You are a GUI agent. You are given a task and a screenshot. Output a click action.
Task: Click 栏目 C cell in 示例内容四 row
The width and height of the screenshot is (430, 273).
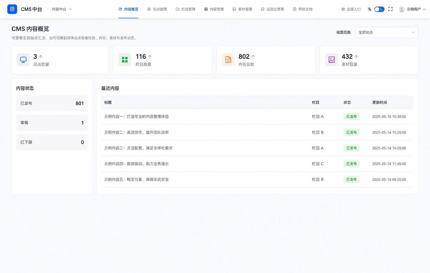pos(318,164)
